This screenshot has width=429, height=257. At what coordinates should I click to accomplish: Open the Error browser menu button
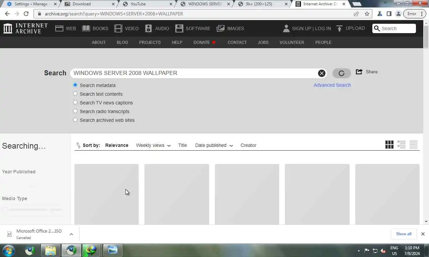pos(415,14)
